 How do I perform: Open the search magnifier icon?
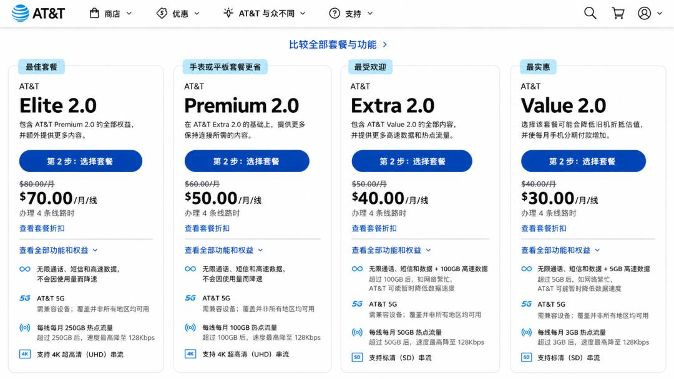590,13
